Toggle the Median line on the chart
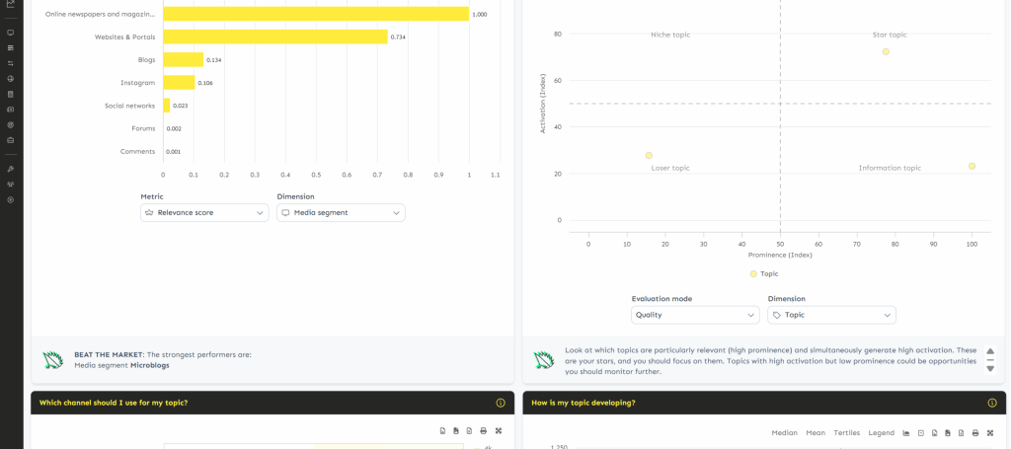1011x449 pixels. tap(784, 433)
